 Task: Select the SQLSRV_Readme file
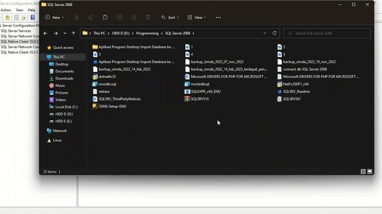[294, 92]
